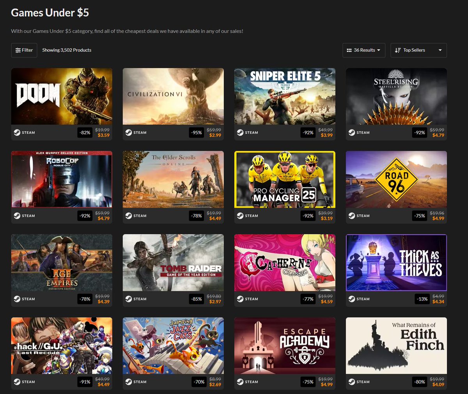The width and height of the screenshot is (468, 394).
Task: Select the Thick as Thieves thumbnail
Action: (396, 263)
